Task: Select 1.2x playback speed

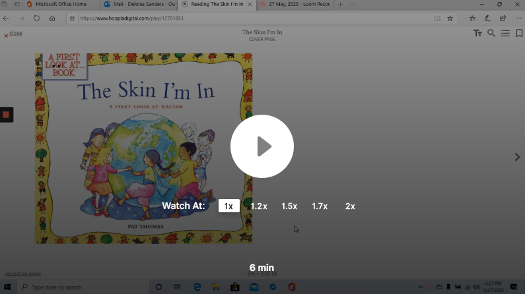Action: (259, 206)
